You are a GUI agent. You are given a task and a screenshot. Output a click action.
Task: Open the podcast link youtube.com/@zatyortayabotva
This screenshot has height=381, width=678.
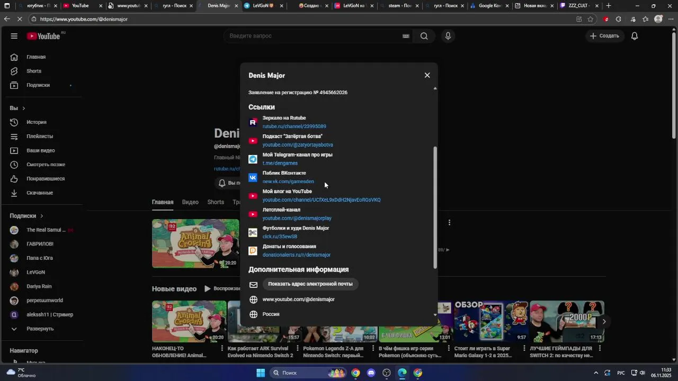click(x=298, y=145)
